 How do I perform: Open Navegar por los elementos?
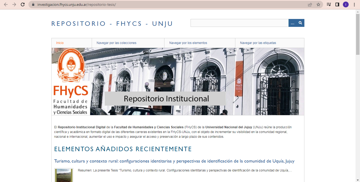coord(200,43)
